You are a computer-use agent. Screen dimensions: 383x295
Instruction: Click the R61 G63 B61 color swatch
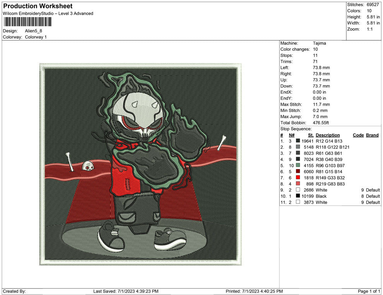(x=298, y=153)
